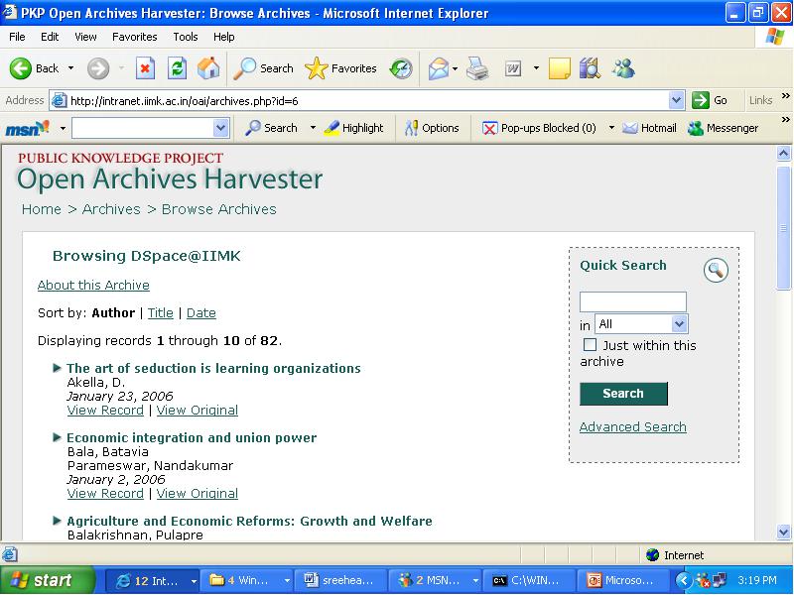Viewport: 794px width, 595px height.
Task: Open Hotmail from the MSN toolbar
Action: 649,128
